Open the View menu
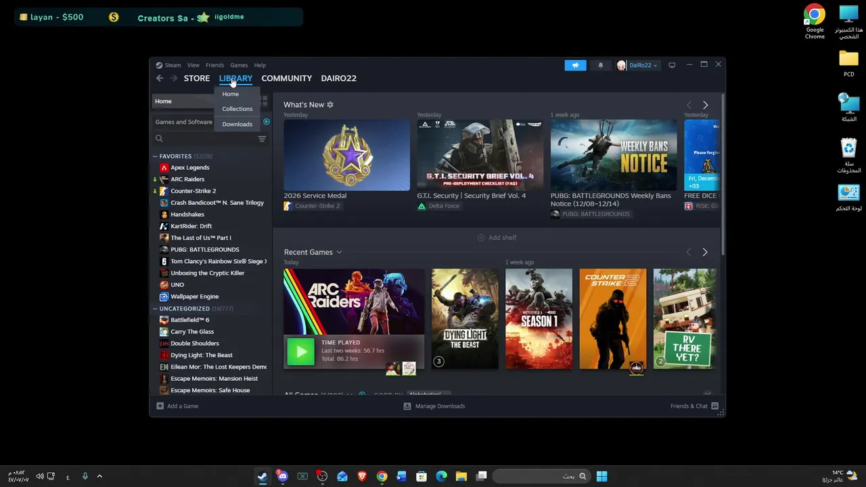This screenshot has width=866, height=487. coord(193,65)
